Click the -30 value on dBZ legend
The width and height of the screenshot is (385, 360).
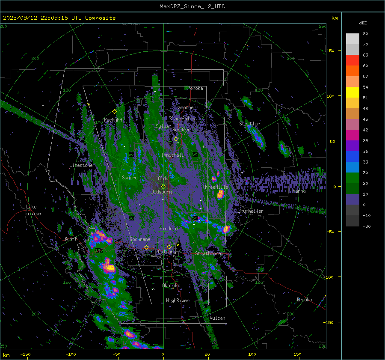click(367, 226)
